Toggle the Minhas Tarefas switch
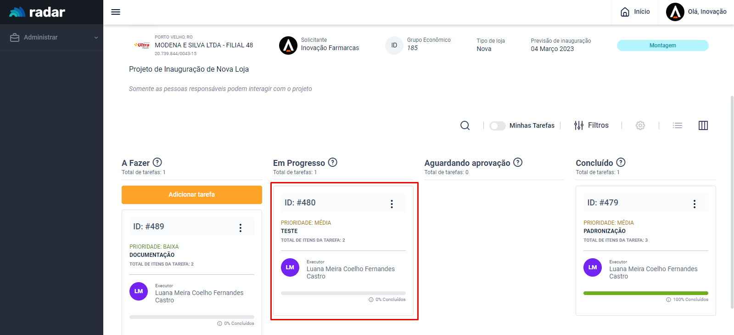 (497, 126)
